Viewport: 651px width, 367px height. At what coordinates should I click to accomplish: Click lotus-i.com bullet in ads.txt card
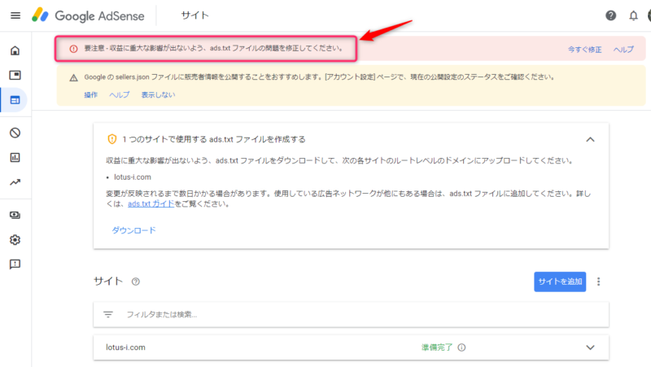click(133, 177)
